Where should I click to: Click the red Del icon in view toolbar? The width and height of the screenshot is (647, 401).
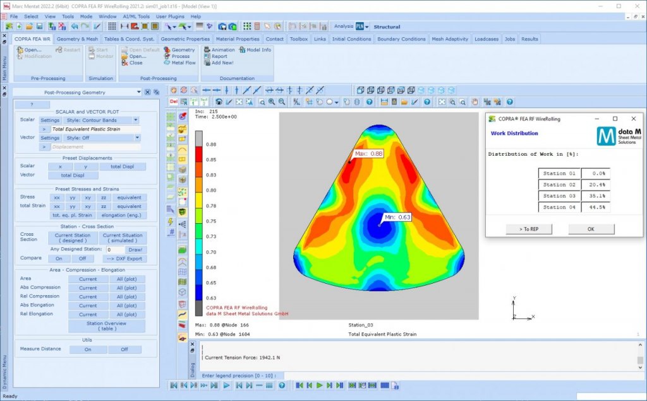174,102
